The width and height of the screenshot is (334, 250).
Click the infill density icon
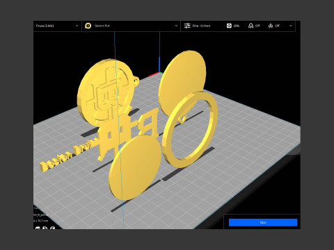(x=229, y=26)
